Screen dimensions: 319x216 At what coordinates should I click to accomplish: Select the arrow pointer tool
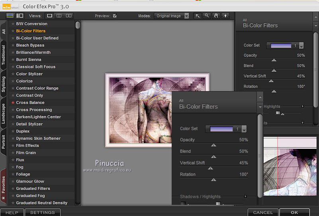197,16
